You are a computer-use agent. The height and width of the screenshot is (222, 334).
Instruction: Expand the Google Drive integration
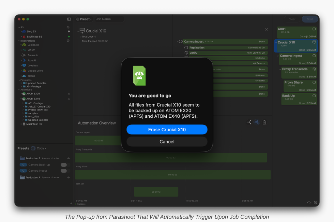pos(22,71)
